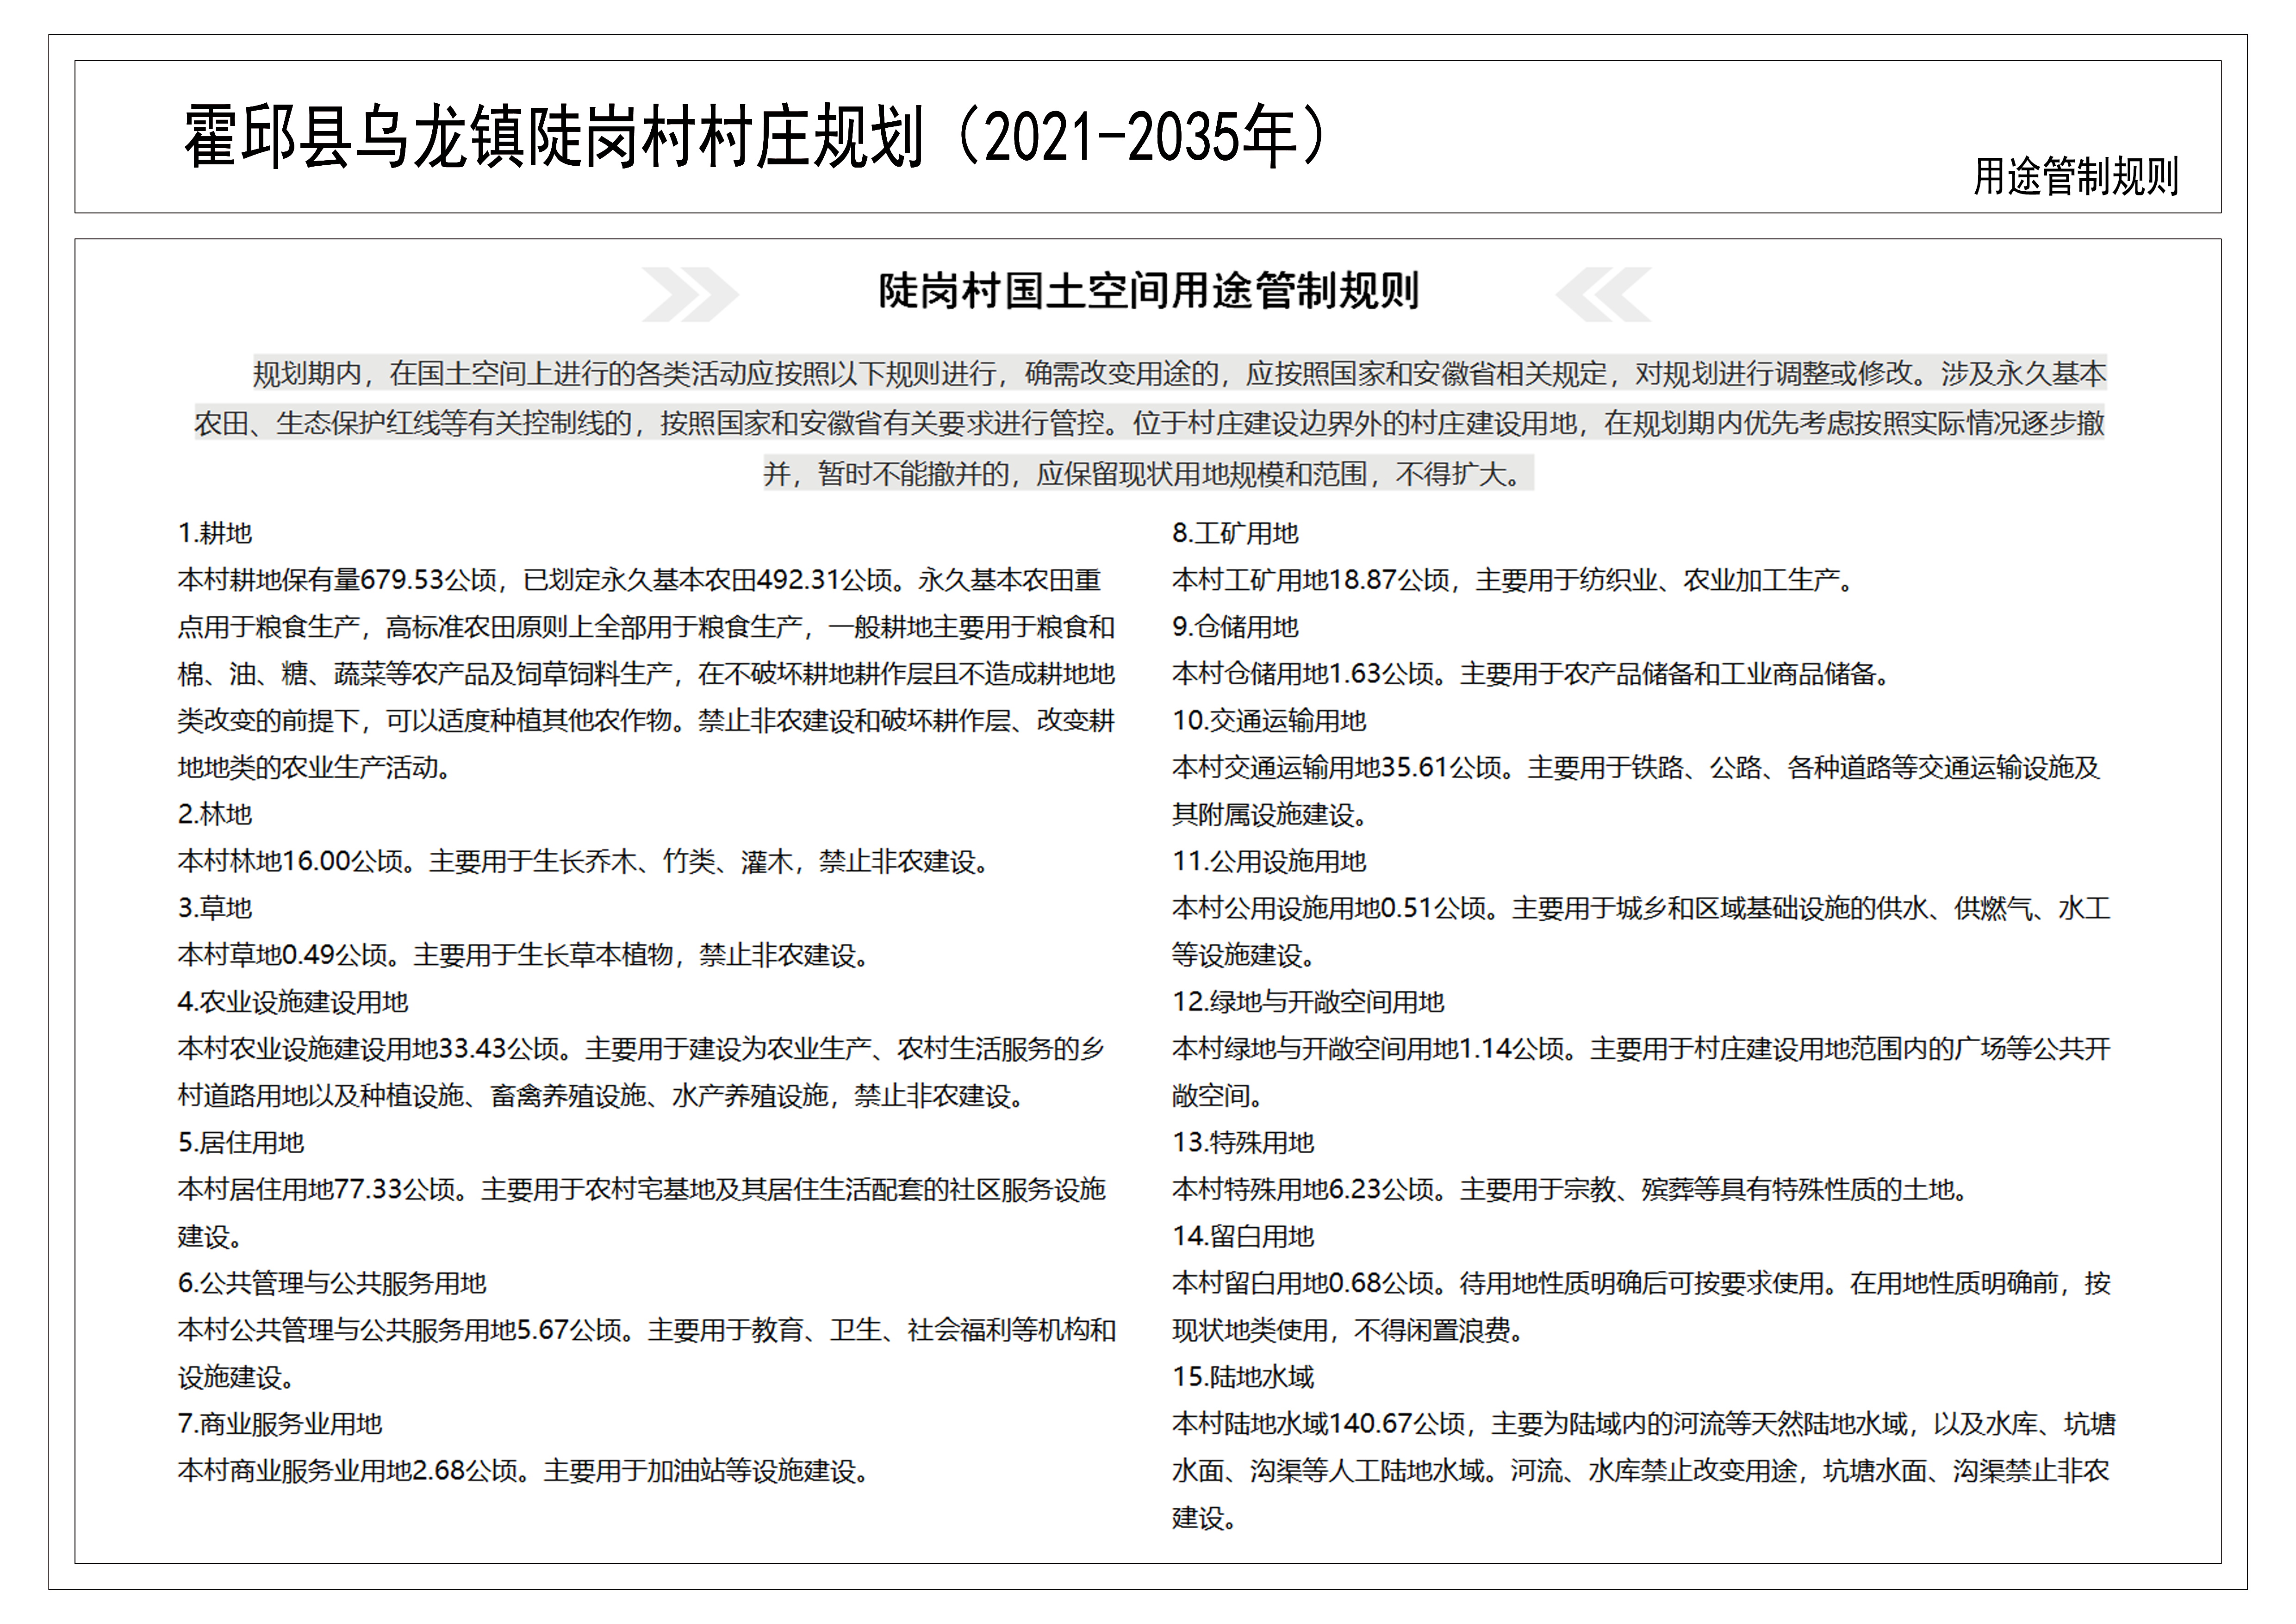This screenshot has width=2296, height=1624.
Task: Click the 1.耕地 section heading
Action: coord(215,533)
